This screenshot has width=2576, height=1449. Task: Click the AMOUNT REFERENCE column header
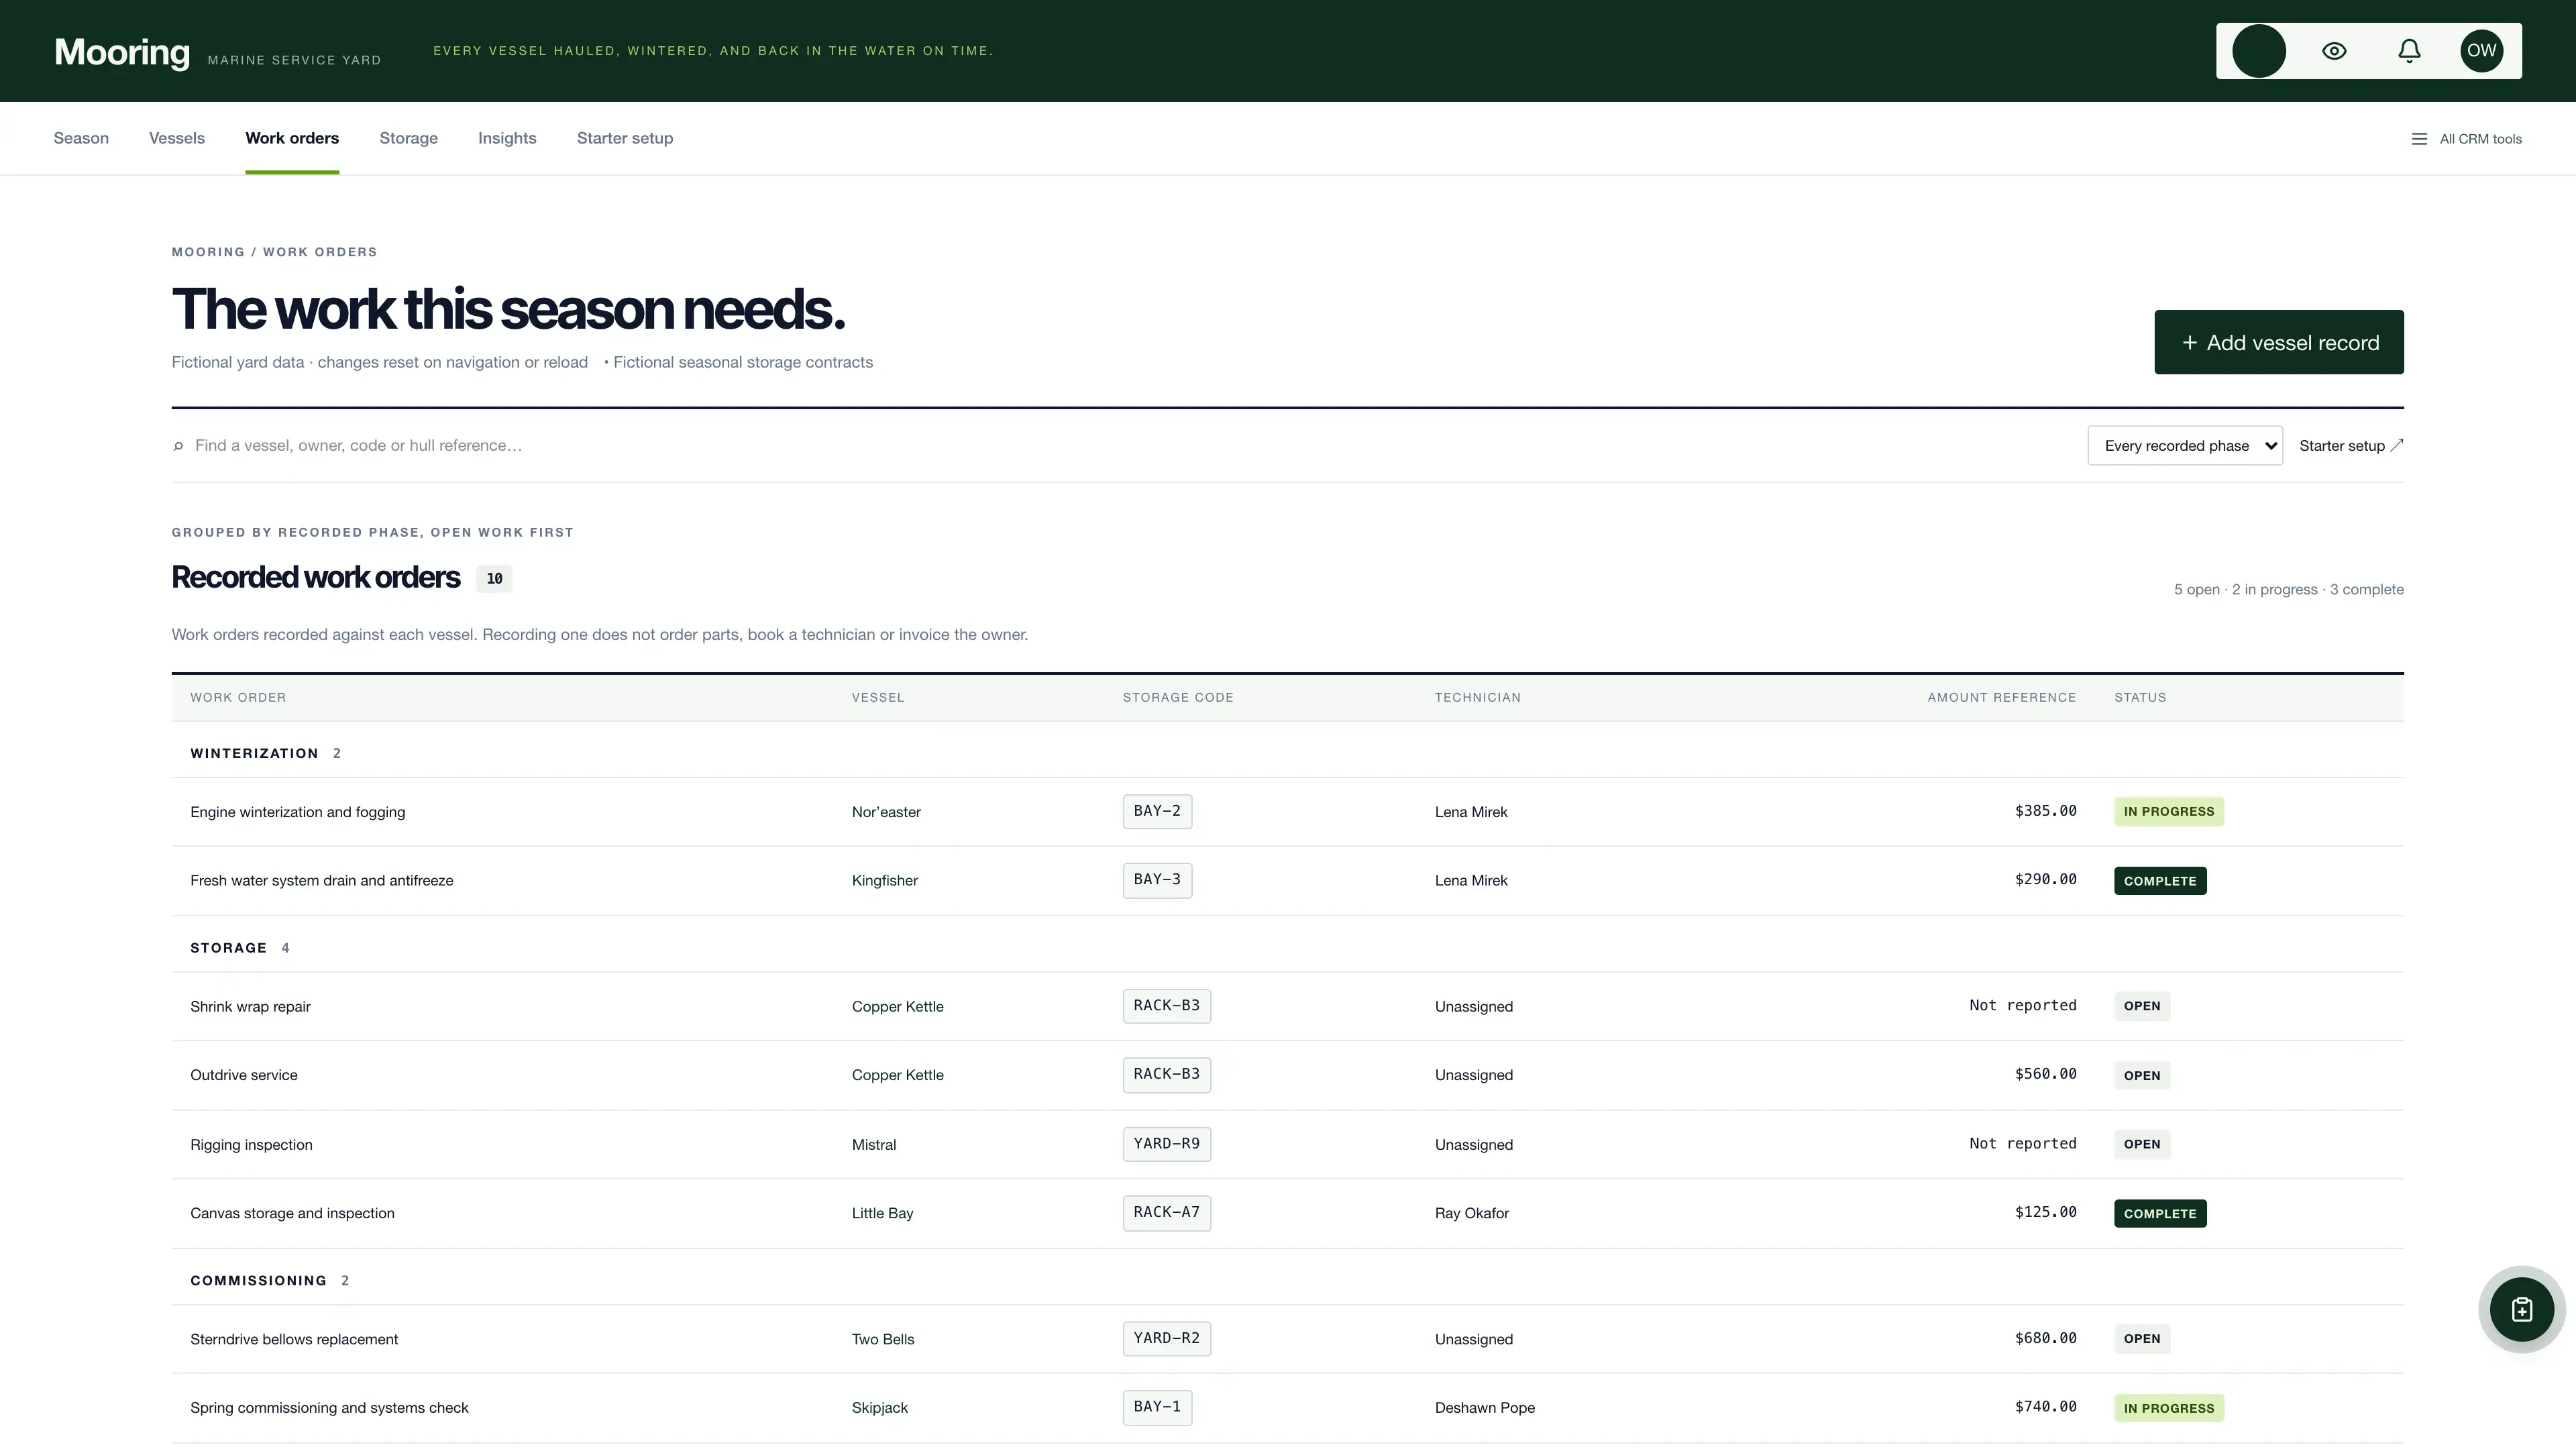2001,698
